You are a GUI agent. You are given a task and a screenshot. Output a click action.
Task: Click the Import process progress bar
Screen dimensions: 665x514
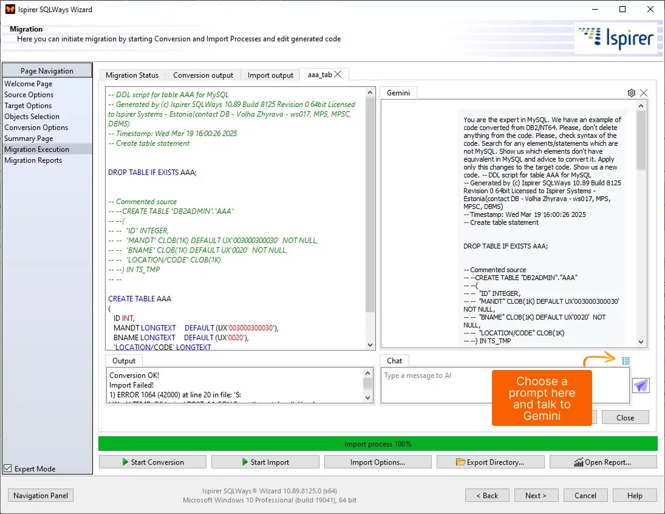click(x=378, y=444)
